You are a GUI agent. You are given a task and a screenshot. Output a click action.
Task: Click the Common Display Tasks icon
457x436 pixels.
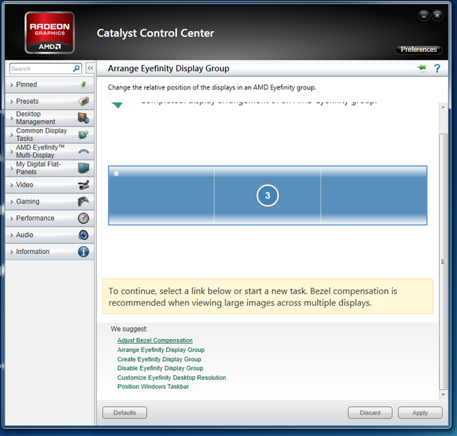(83, 134)
